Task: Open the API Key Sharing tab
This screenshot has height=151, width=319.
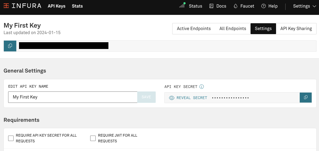Action: (296, 29)
